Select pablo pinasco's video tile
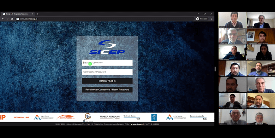Screen dimensions: 275x138 click(233, 117)
